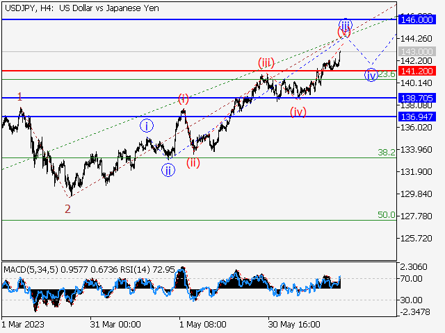Click the 125.720 price axis value
The width and height of the screenshot is (445, 333).
416,239
